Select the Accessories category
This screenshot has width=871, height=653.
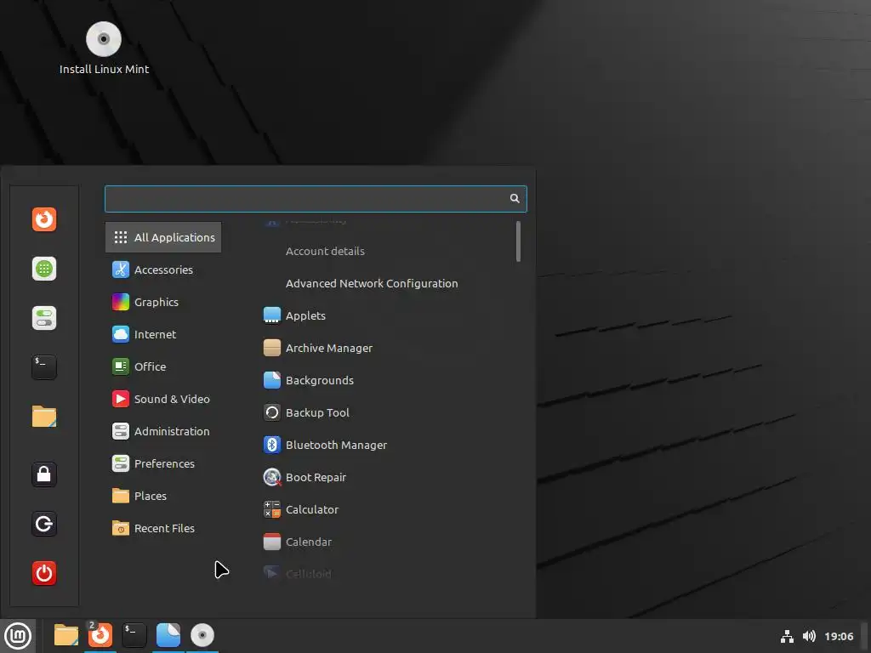[x=163, y=270]
